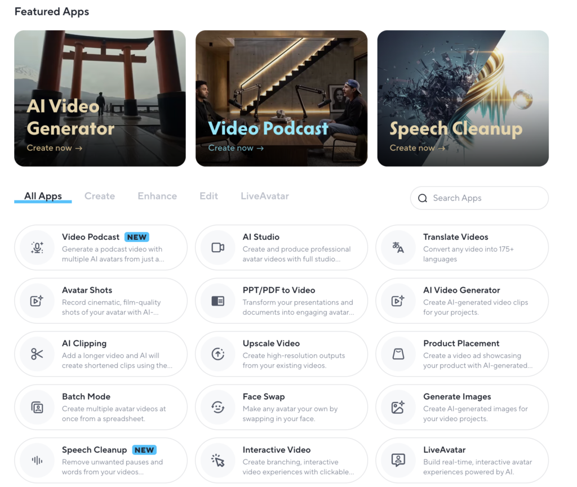Select the All Apps tab
The image size is (577, 487).
(x=43, y=196)
